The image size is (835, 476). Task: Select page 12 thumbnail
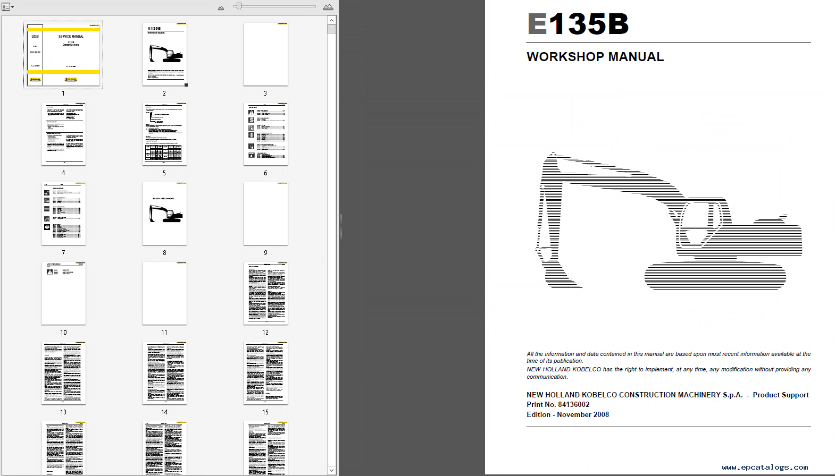coord(265,293)
